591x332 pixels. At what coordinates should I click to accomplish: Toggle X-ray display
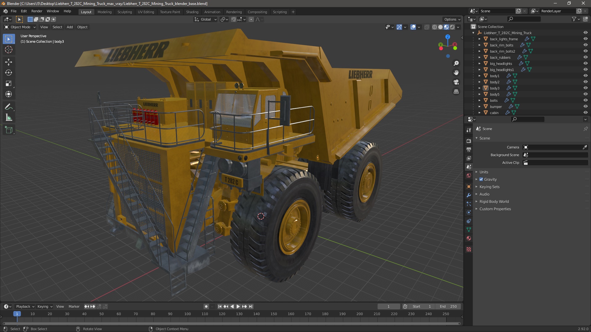point(427,27)
